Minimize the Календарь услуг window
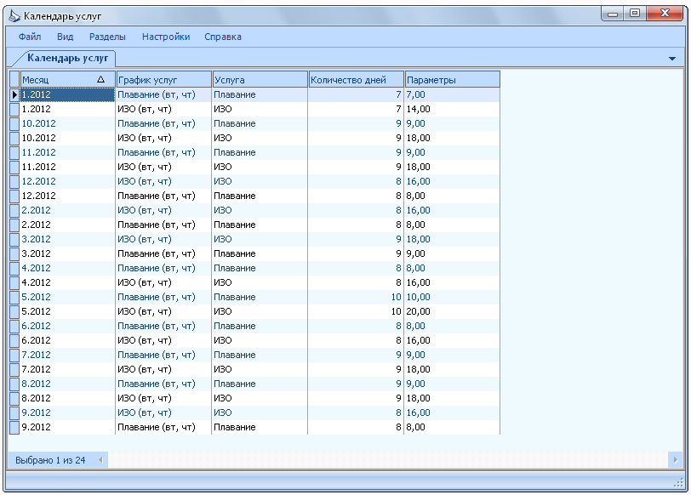The image size is (691, 495). (x=612, y=14)
